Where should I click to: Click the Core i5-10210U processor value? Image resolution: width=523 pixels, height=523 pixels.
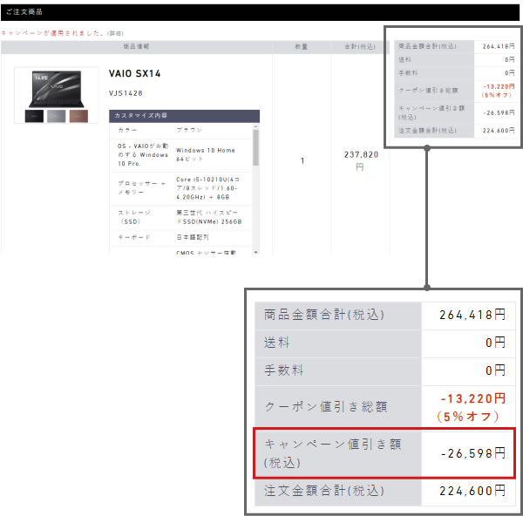(207, 188)
